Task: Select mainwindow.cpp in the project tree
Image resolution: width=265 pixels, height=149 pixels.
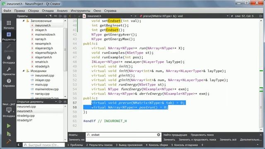Action: pyautogui.click(x=47, y=89)
